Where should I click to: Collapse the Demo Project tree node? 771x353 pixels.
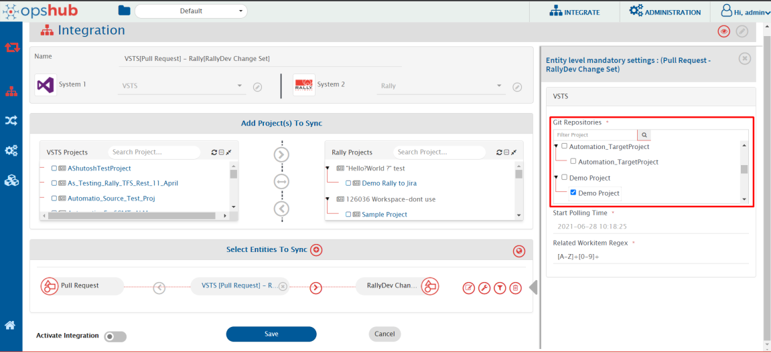coord(556,178)
